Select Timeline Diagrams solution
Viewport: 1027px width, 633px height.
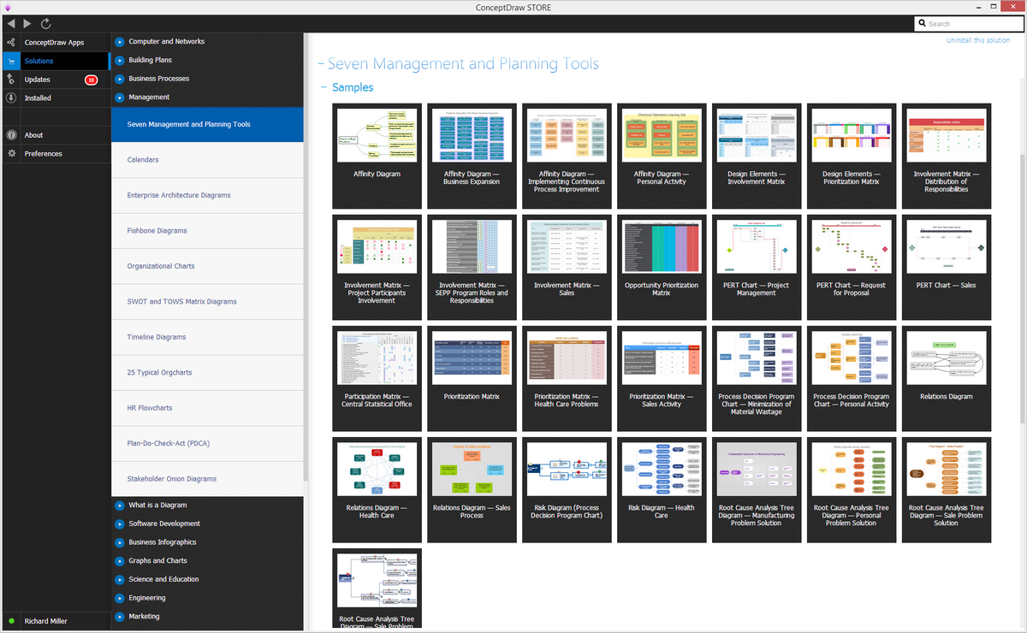[207, 337]
